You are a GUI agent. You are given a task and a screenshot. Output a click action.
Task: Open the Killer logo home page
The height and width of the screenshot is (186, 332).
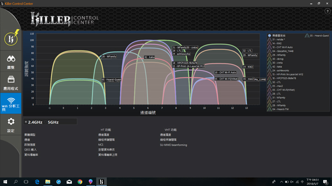click(11, 39)
